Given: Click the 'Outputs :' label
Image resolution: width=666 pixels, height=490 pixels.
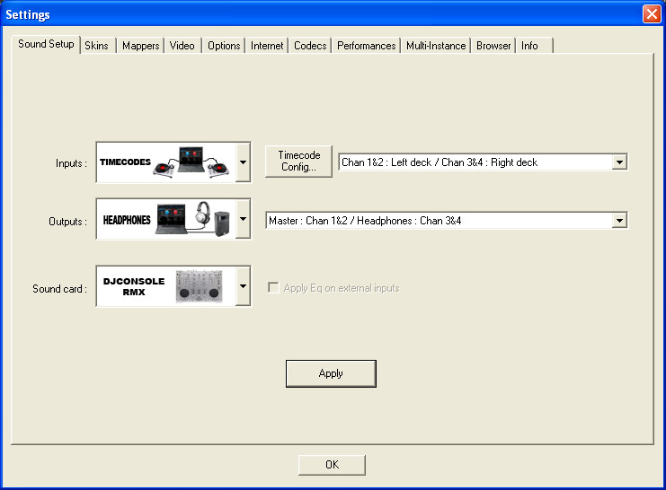Looking at the screenshot, I should [x=68, y=222].
